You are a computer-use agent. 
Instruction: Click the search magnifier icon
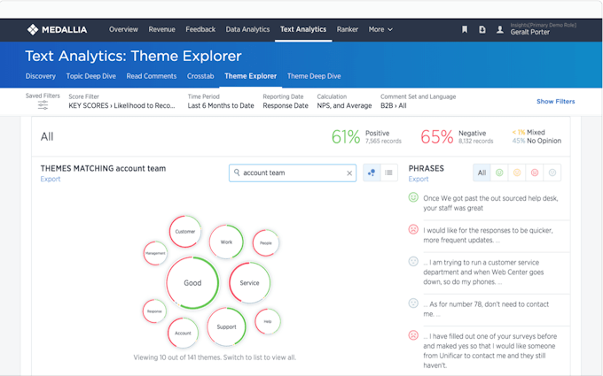(237, 173)
